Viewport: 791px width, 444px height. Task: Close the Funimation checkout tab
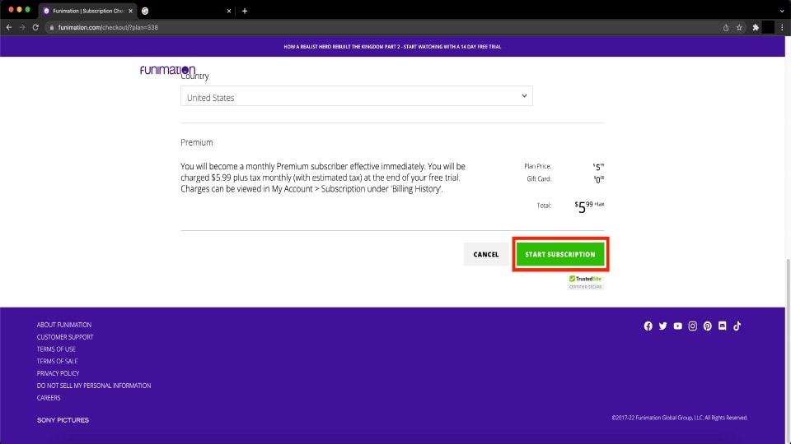click(130, 11)
